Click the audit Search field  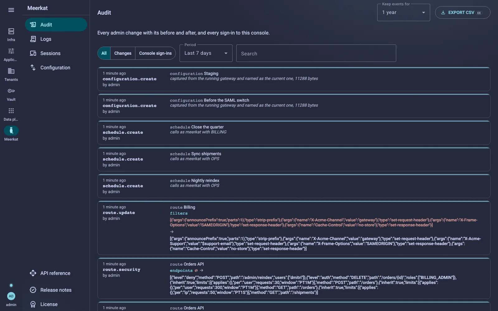[316, 53]
